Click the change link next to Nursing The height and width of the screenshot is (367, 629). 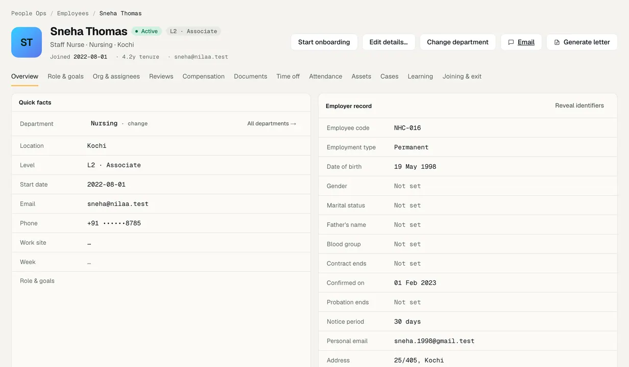pos(138,123)
